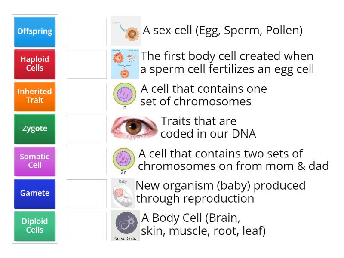The height and width of the screenshot is (258, 344).
Task: Select the Somatic Cell tile
Action: coord(34,161)
